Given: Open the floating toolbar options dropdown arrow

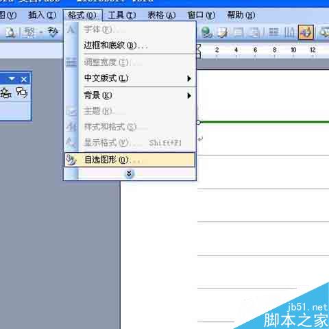Looking at the screenshot, I should coord(12,79).
